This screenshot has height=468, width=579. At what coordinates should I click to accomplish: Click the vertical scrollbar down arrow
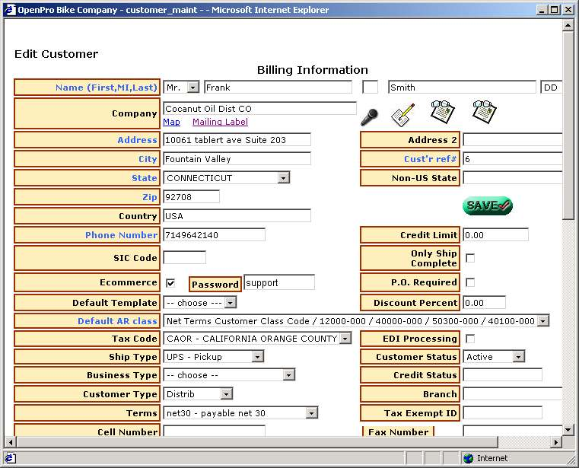(x=568, y=430)
